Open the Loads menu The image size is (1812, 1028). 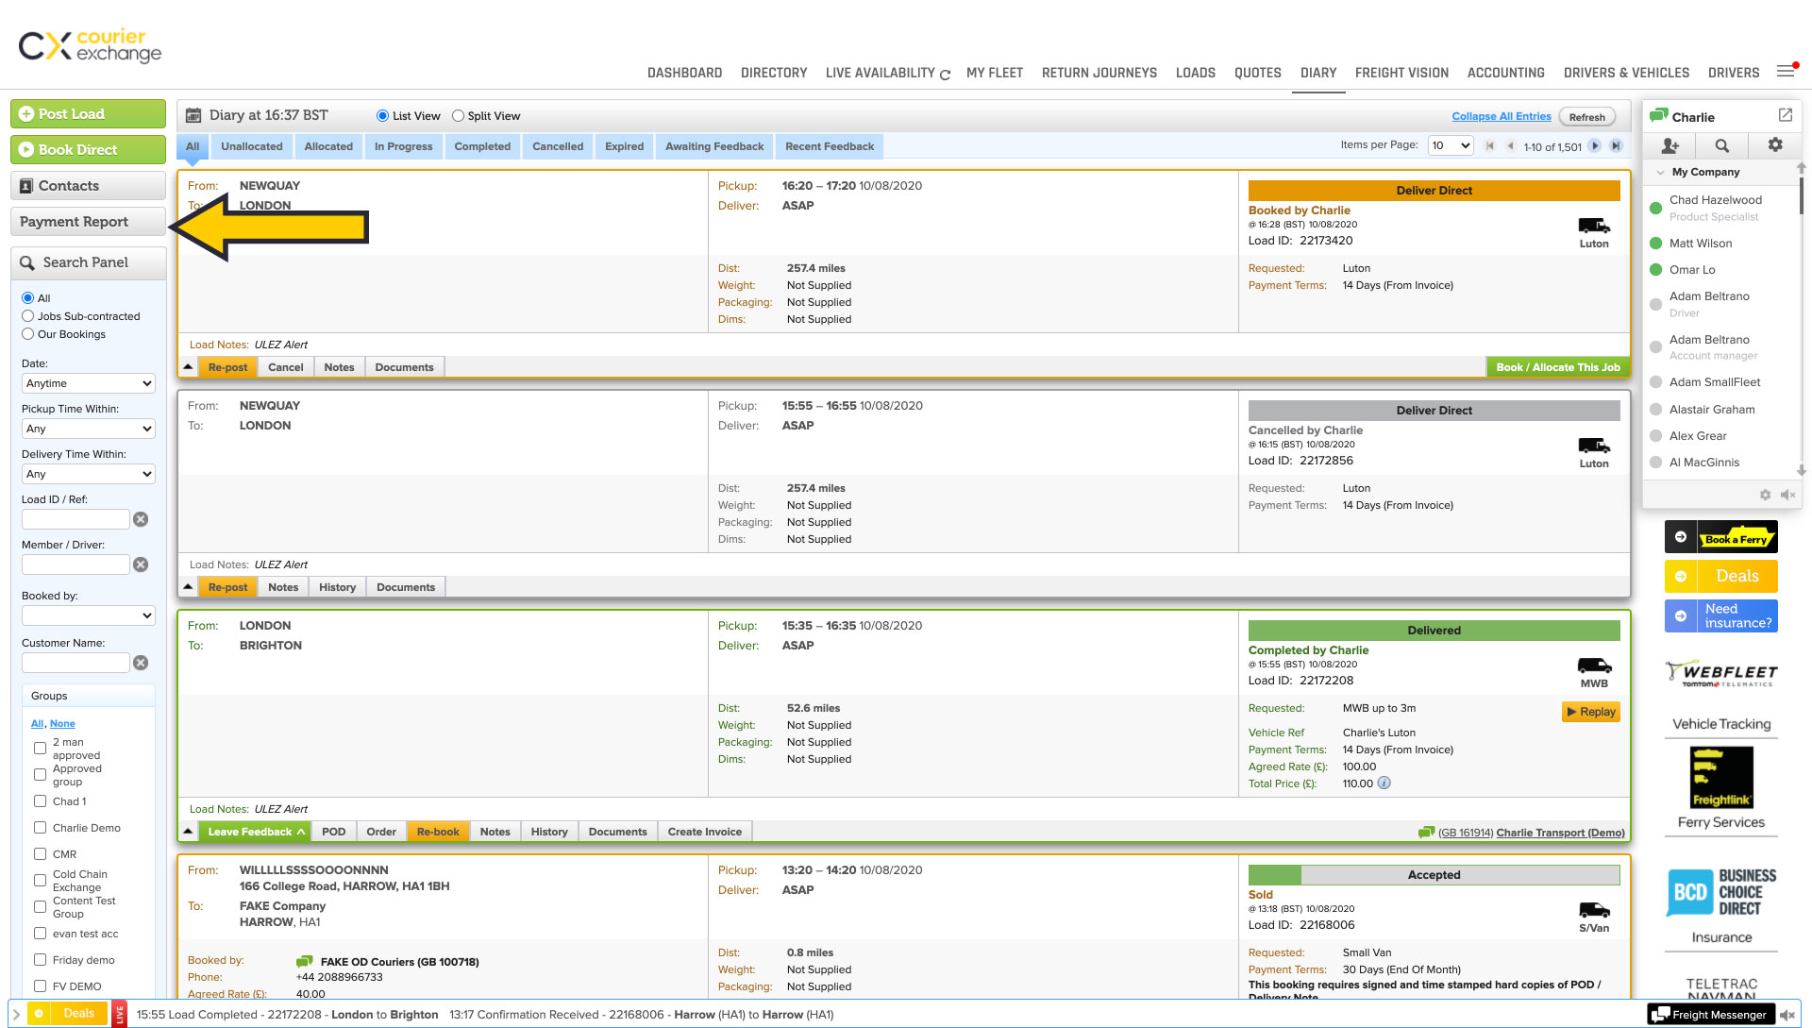pos(1195,73)
